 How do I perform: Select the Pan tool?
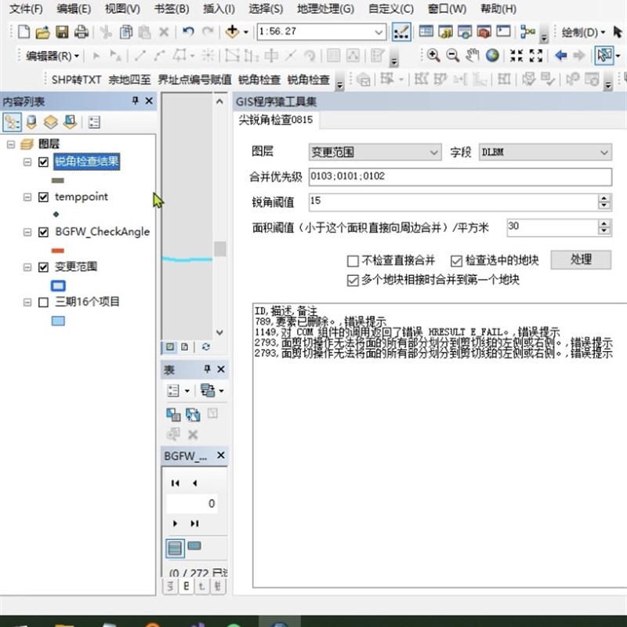[x=471, y=56]
